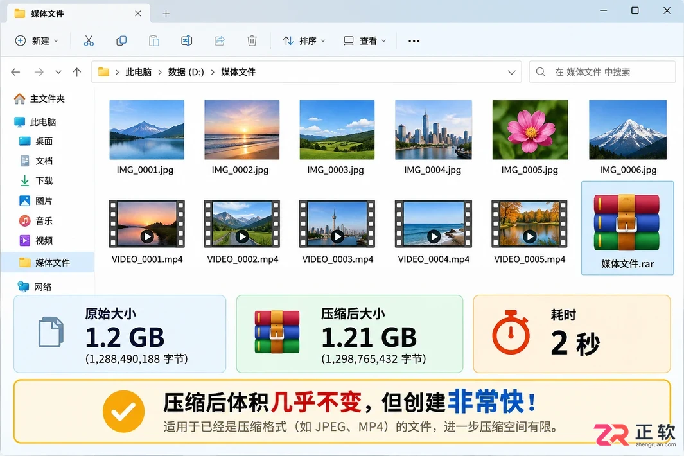The height and width of the screenshot is (456, 684).
Task: Open 桌面 in the sidebar
Action: [x=36, y=141]
